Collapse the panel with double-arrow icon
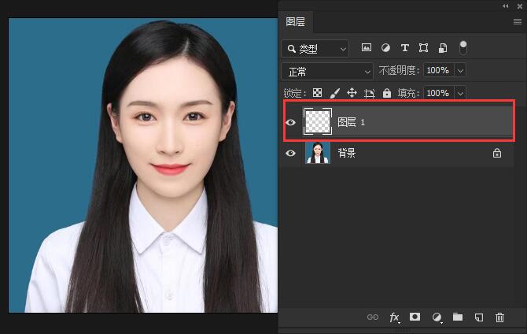The height and width of the screenshot is (334, 527). coord(505,6)
